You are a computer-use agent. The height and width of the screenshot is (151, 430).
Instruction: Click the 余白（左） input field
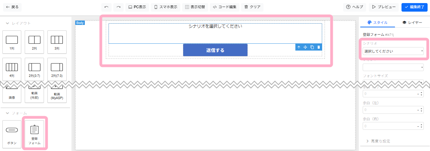pos(390,110)
